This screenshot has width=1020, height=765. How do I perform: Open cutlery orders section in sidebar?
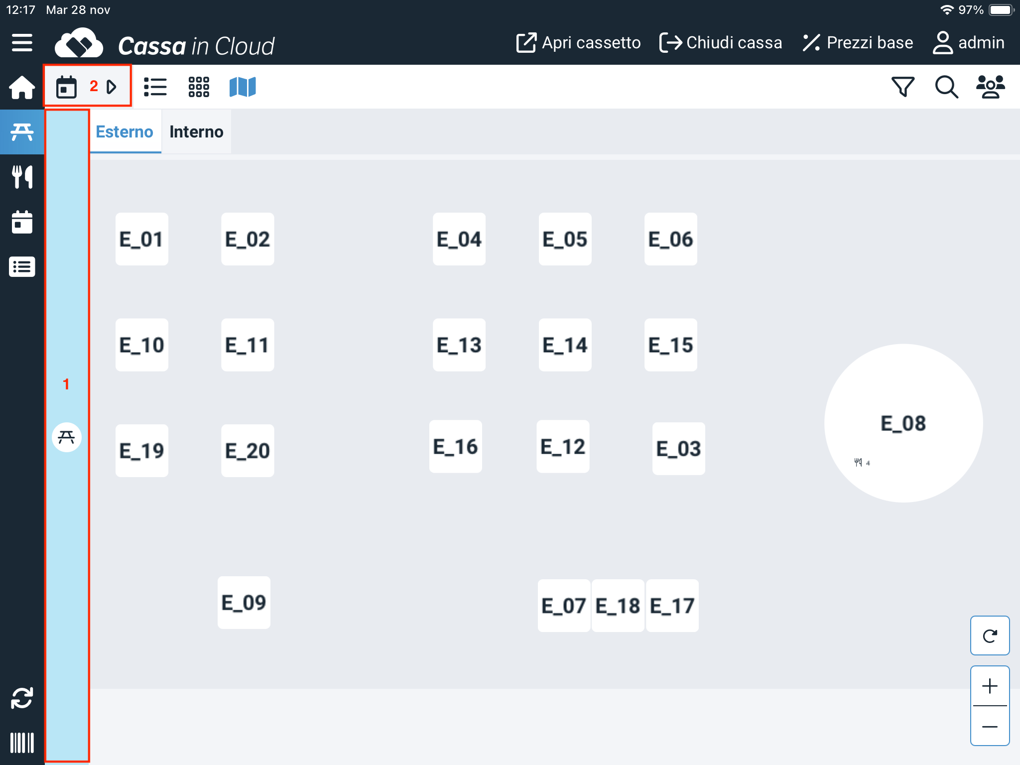coord(22,177)
